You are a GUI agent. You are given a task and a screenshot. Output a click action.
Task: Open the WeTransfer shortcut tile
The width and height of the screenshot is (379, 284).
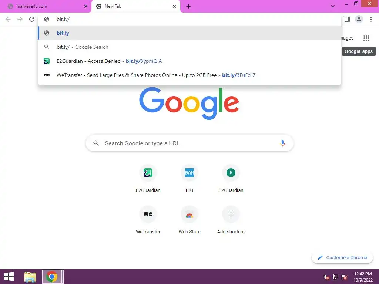tap(148, 220)
